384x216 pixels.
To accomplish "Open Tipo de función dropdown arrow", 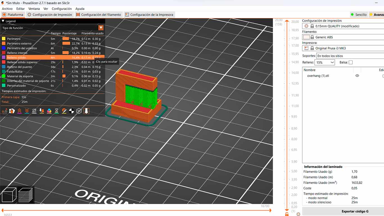I will click(x=101, y=28).
